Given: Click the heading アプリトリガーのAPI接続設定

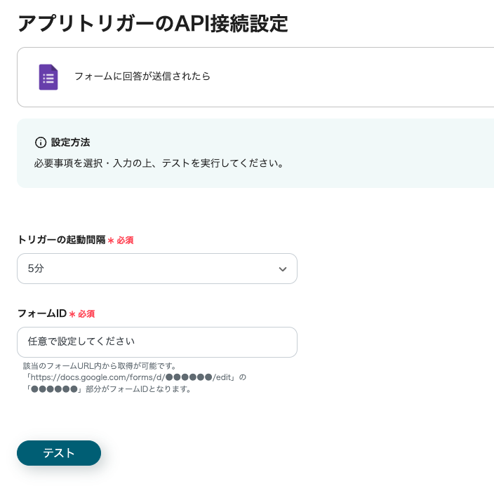Looking at the screenshot, I should (152, 23).
